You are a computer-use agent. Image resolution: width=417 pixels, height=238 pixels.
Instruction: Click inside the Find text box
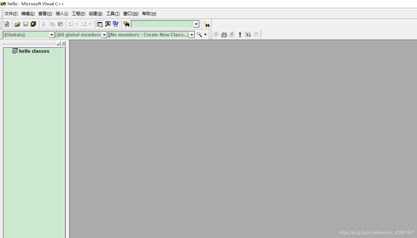click(162, 24)
